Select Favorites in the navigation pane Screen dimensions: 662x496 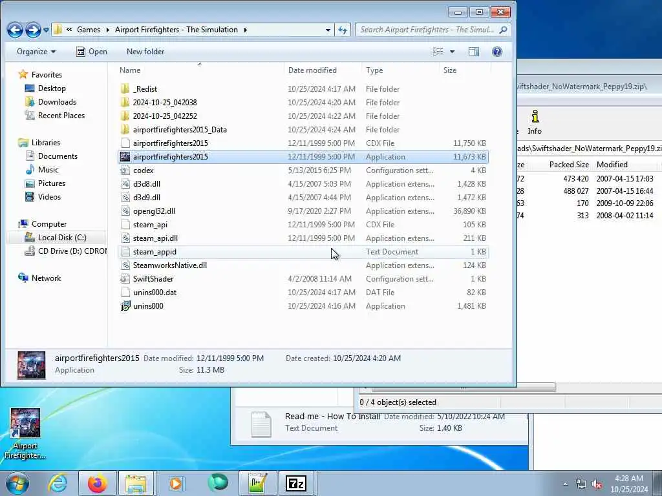47,75
